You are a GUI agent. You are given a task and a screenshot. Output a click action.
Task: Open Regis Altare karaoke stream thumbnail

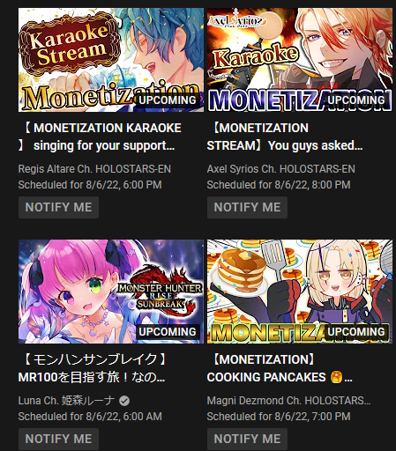(x=111, y=60)
